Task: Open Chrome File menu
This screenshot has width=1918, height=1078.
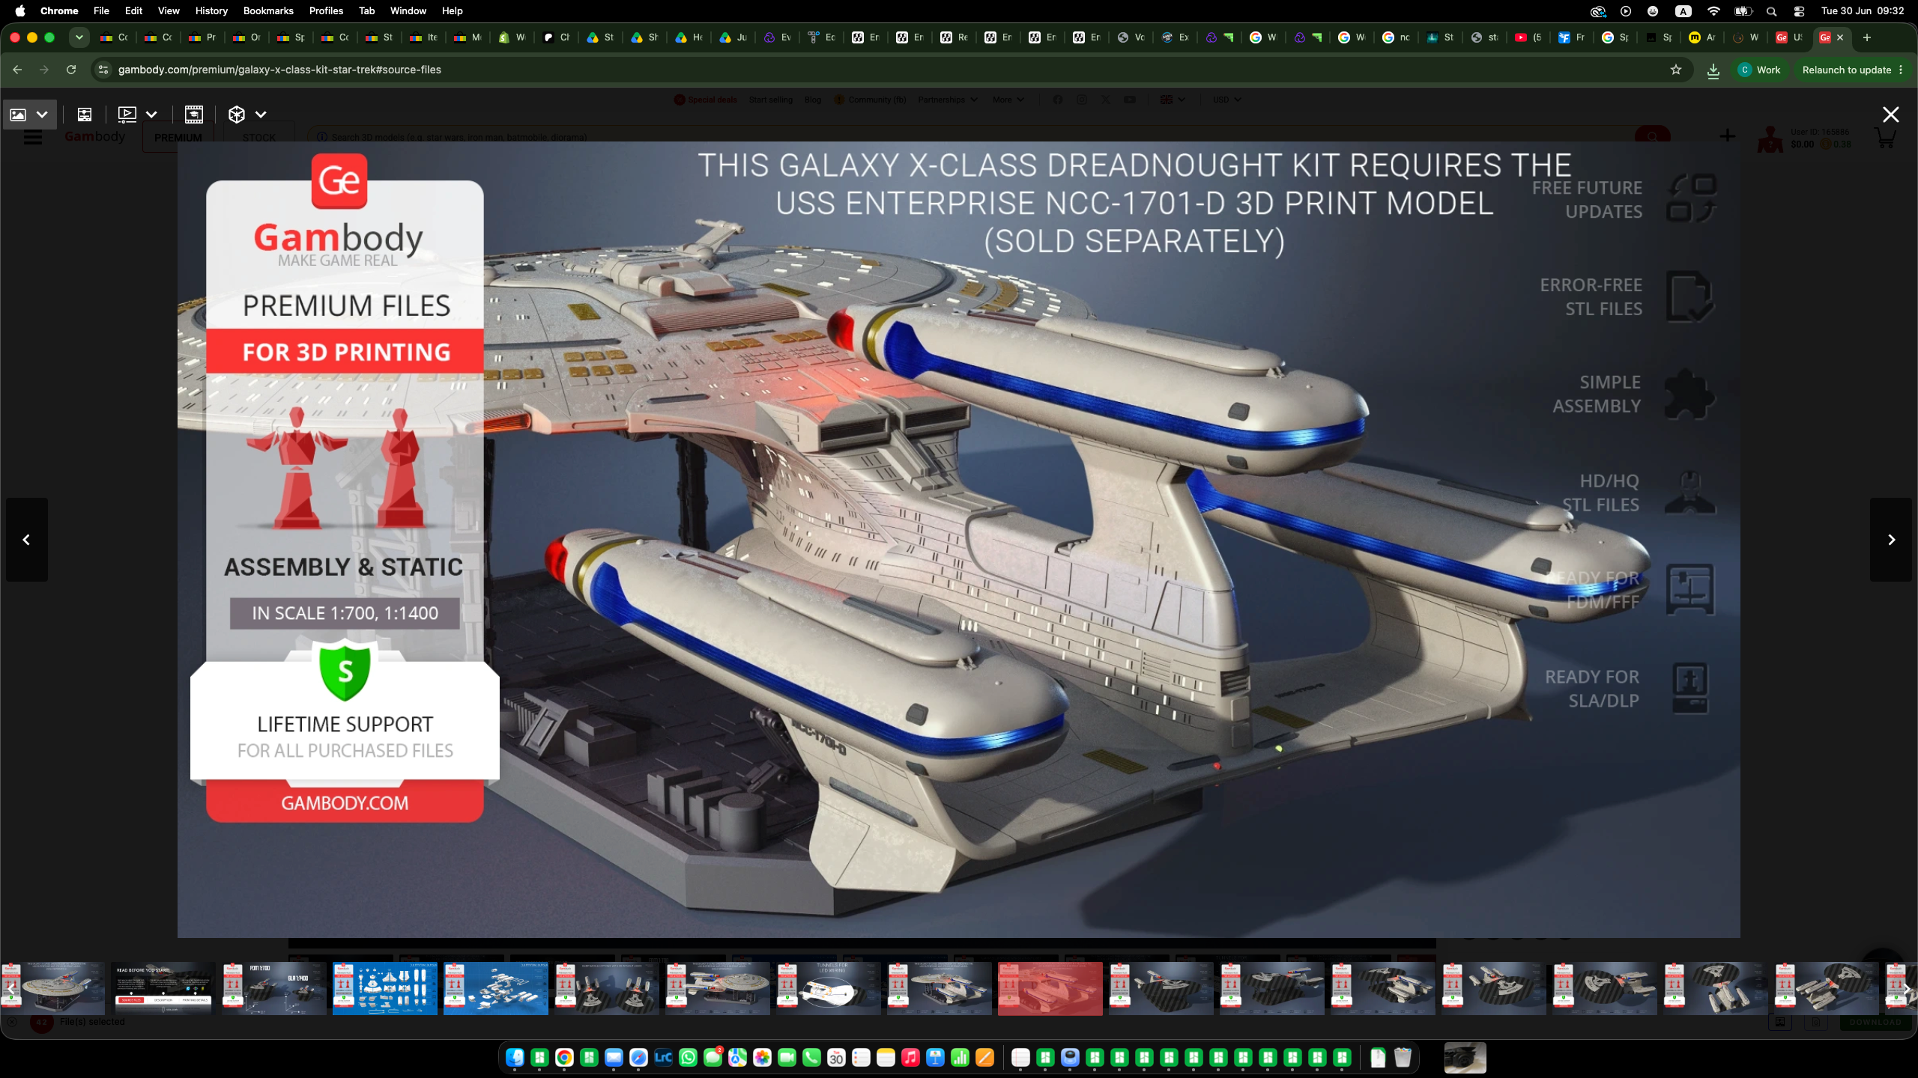Action: 101,10
